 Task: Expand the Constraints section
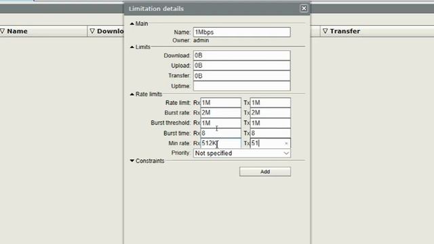[132, 161]
